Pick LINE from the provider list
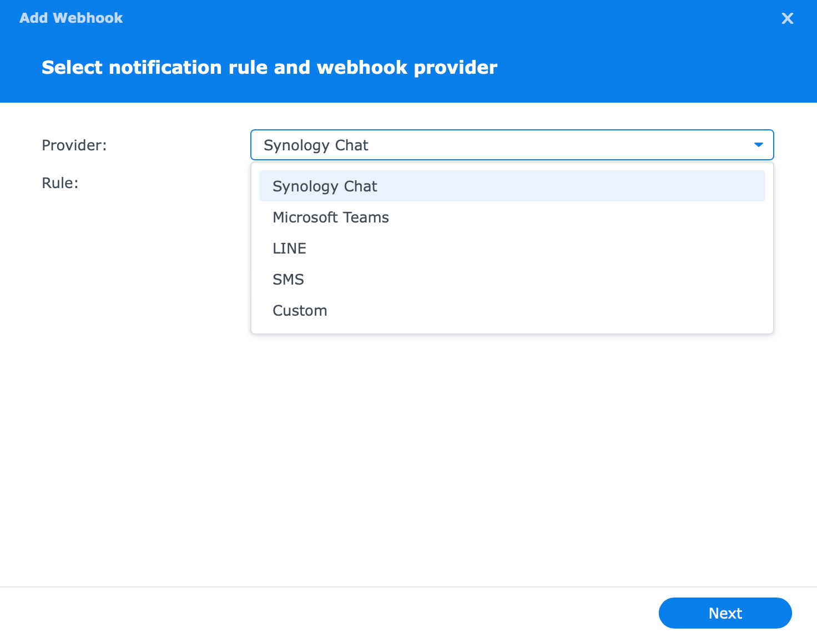 [512, 248]
